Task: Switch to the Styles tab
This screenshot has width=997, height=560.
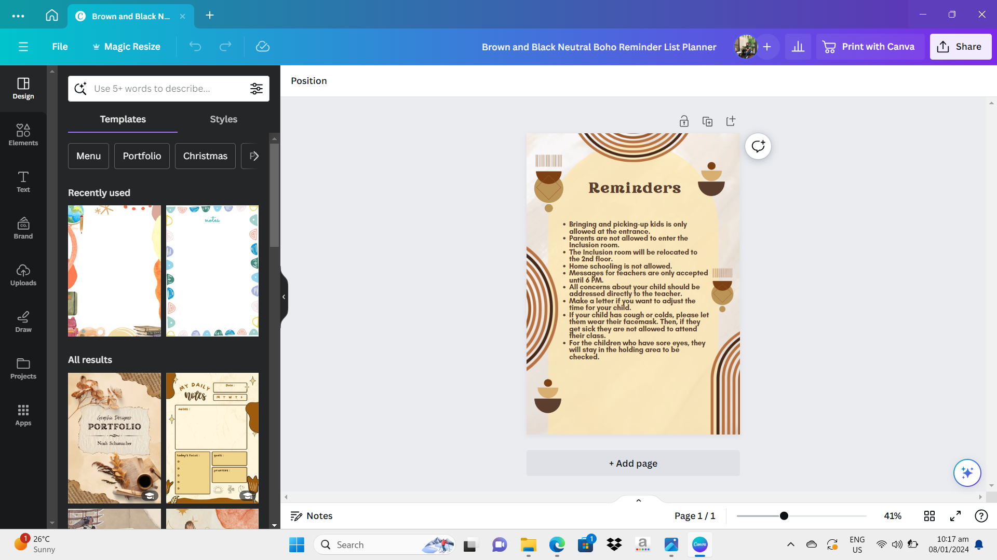Action: 223,119
